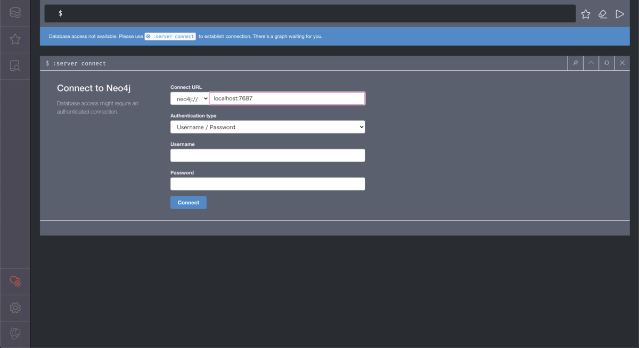The width and height of the screenshot is (639, 348).
Task: Close the server connect frame
Action: pyautogui.click(x=622, y=63)
